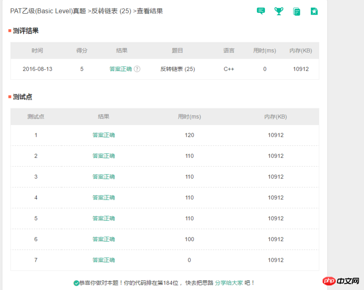
Task: Click memory 10912 in the summary row
Action: coord(301,69)
